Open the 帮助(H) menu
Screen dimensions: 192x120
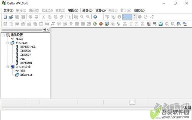[139, 10]
